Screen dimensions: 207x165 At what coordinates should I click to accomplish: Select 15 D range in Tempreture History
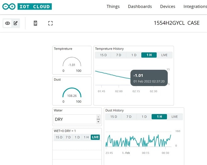coord(103,55)
